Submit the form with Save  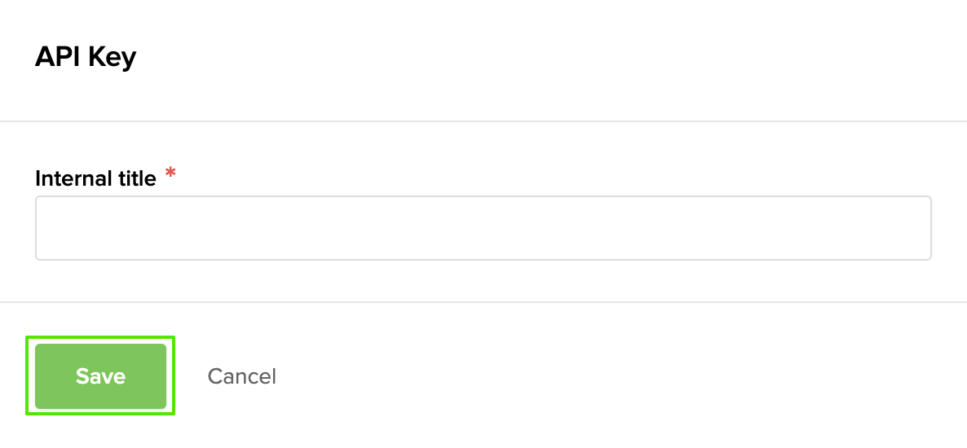click(x=100, y=376)
